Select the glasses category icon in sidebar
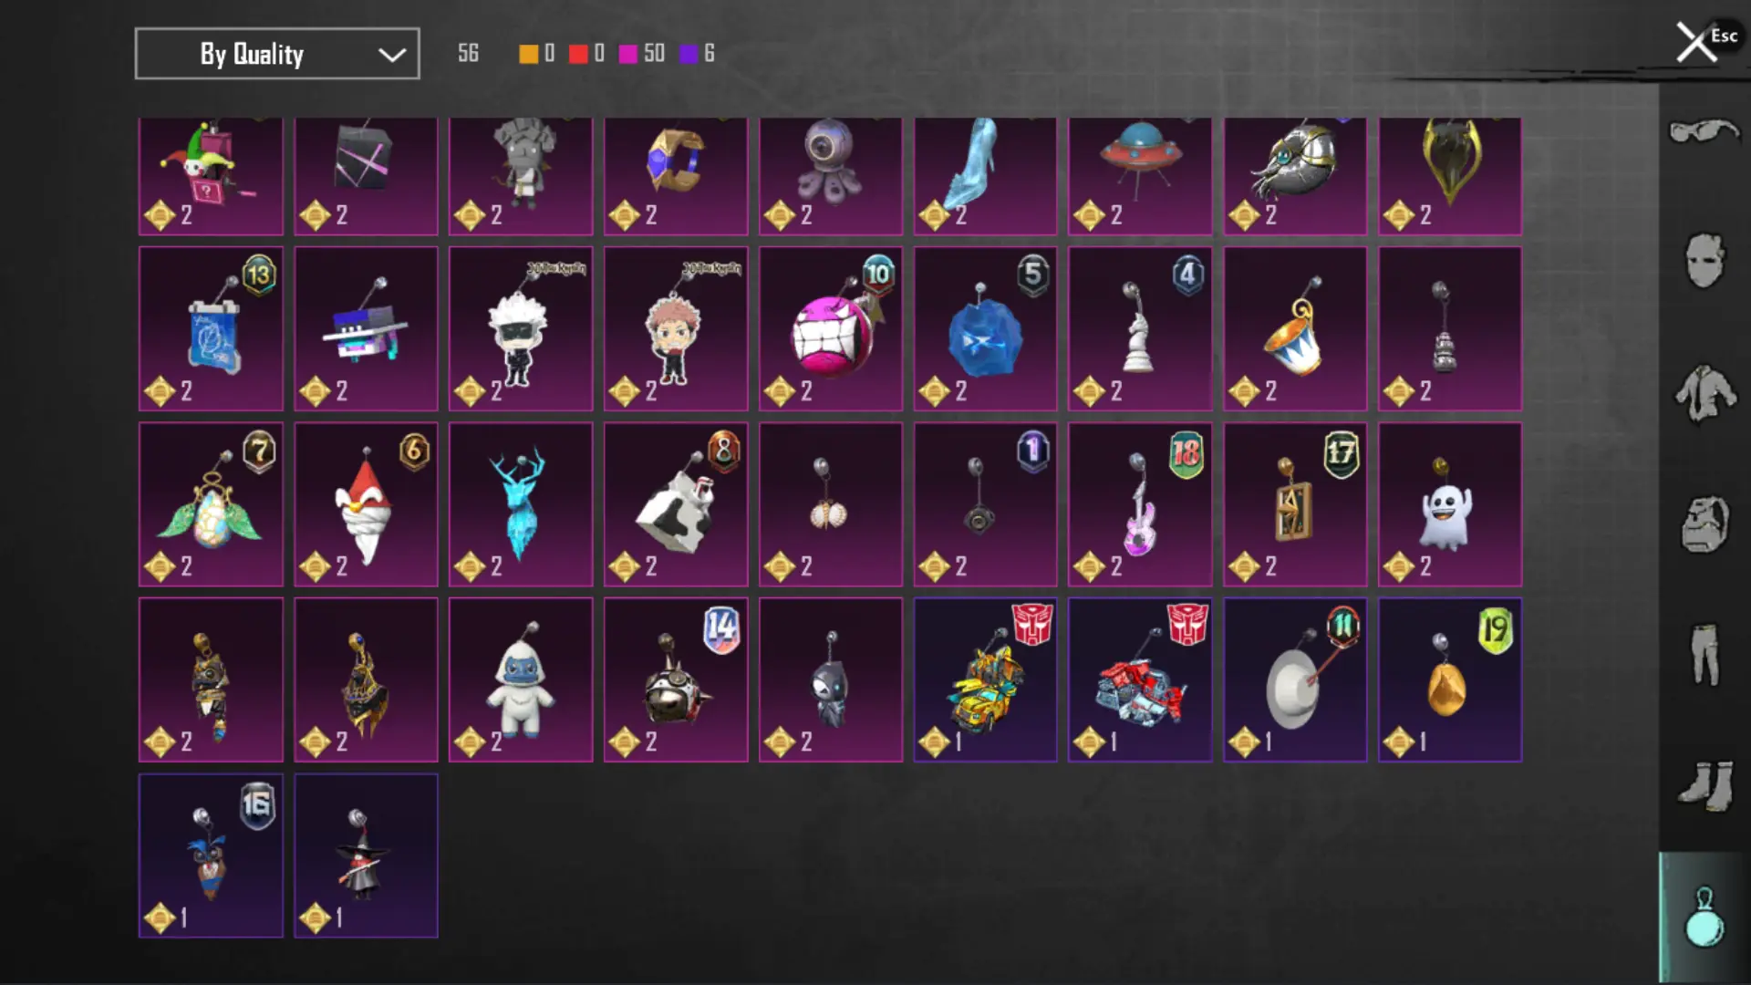 [1704, 132]
